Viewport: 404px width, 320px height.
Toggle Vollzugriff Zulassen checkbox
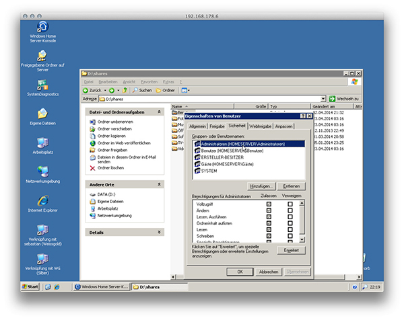click(x=269, y=204)
